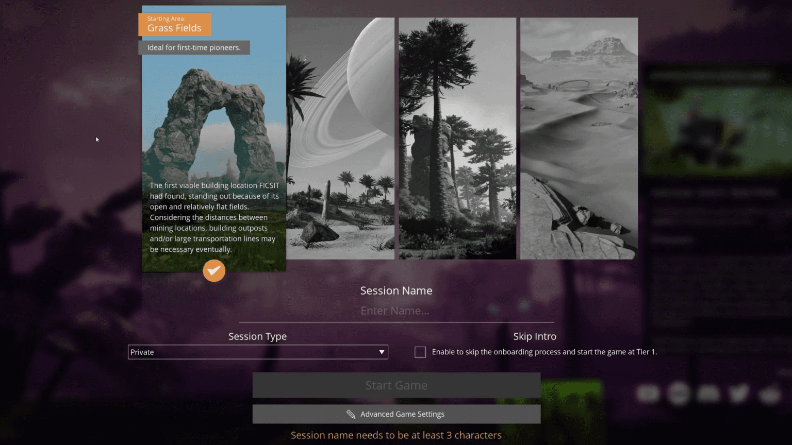Enable the Skip Intro checkbox
Image resolution: width=792 pixels, height=445 pixels.
pos(420,352)
